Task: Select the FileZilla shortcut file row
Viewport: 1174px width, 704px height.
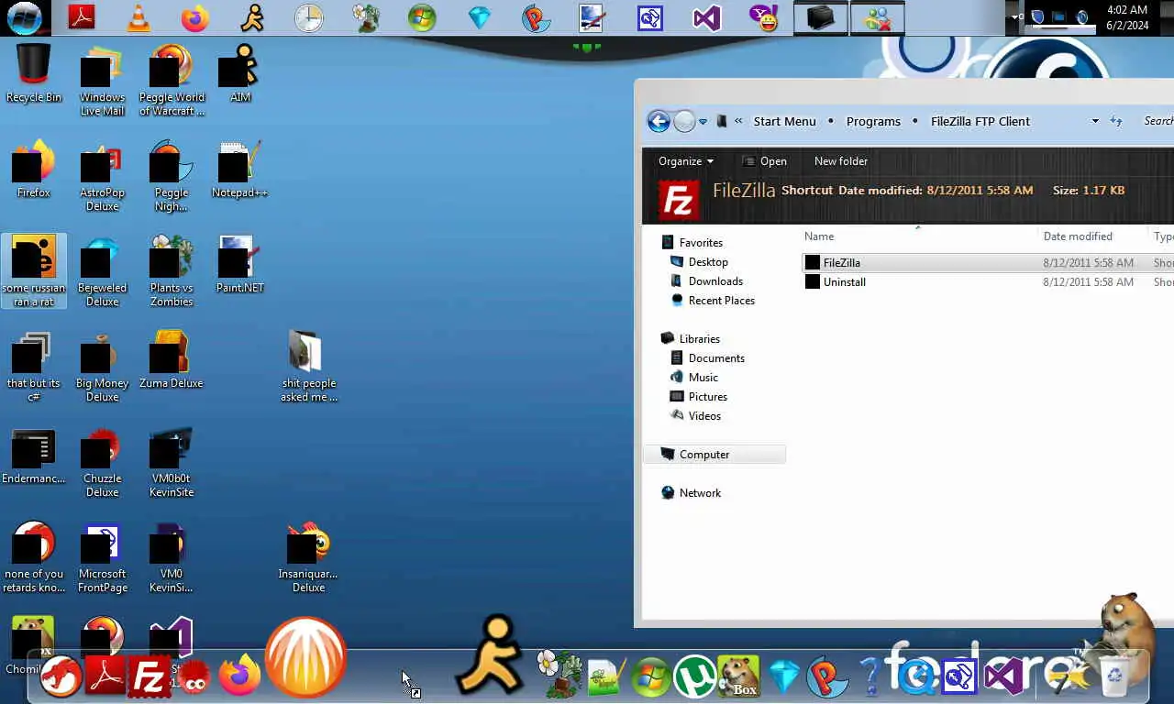Action: point(987,263)
